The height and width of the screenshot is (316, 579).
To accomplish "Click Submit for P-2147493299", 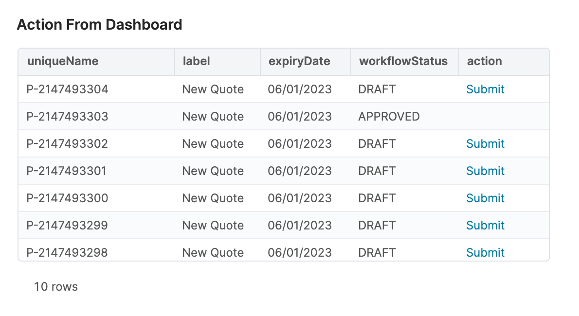I will pyautogui.click(x=485, y=226).
